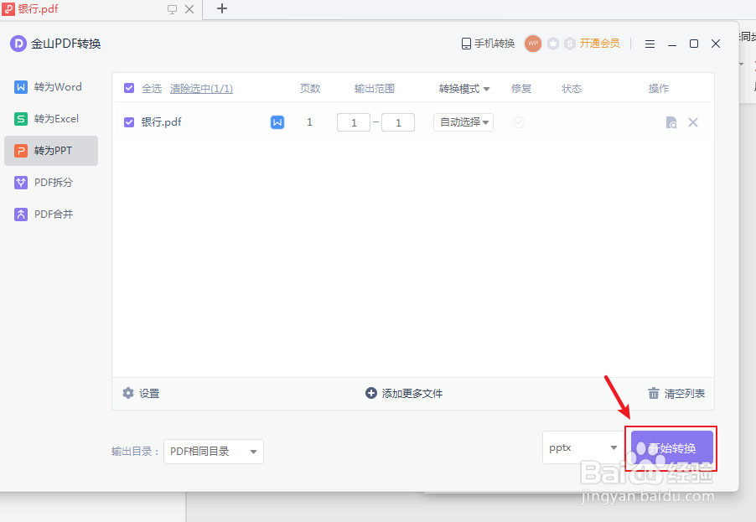The image size is (756, 522).
Task: Uncheck the 银行.pdf file checkbox
Action: pyautogui.click(x=129, y=122)
